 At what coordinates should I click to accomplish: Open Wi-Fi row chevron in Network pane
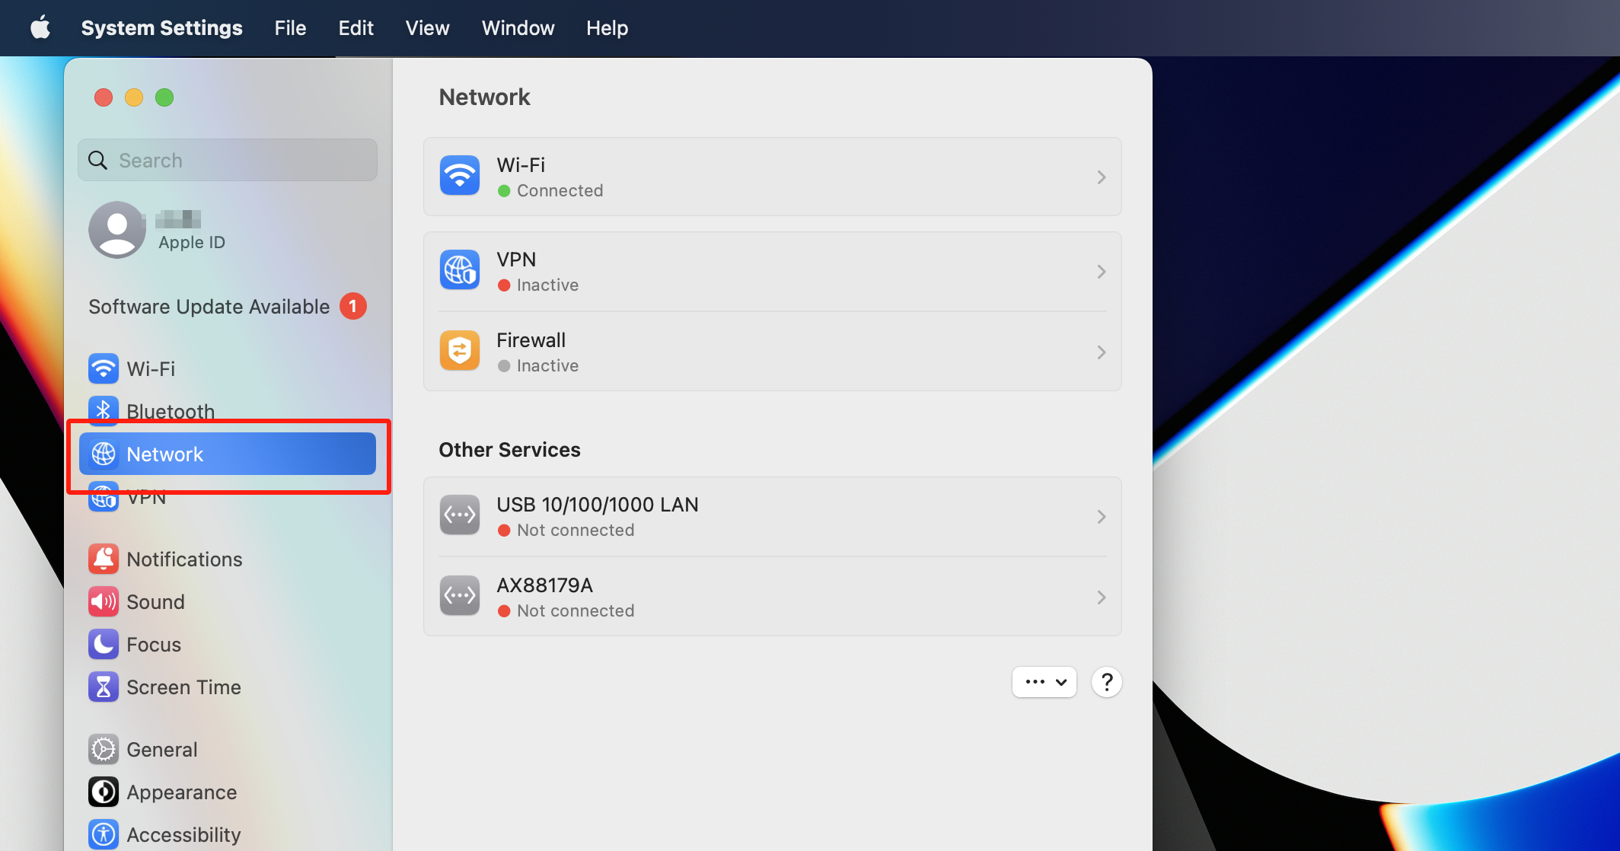click(1102, 177)
